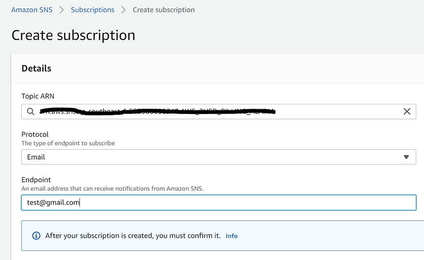This screenshot has height=260, width=424.
Task: Click inside the Topic ARN search field
Action: point(219,111)
